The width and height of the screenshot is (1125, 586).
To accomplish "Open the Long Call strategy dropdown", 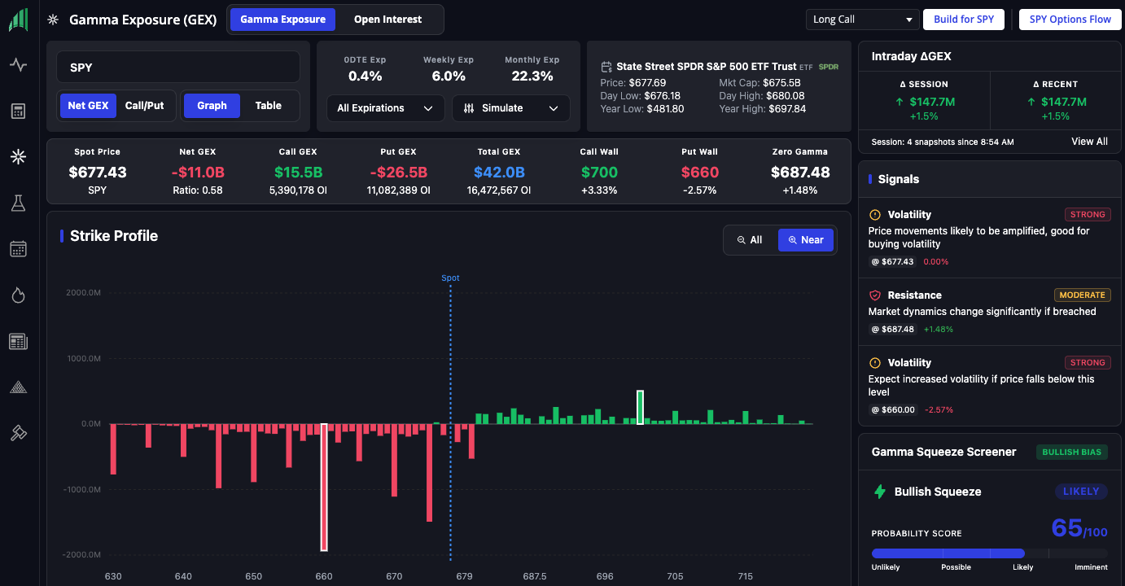I will pos(862,19).
